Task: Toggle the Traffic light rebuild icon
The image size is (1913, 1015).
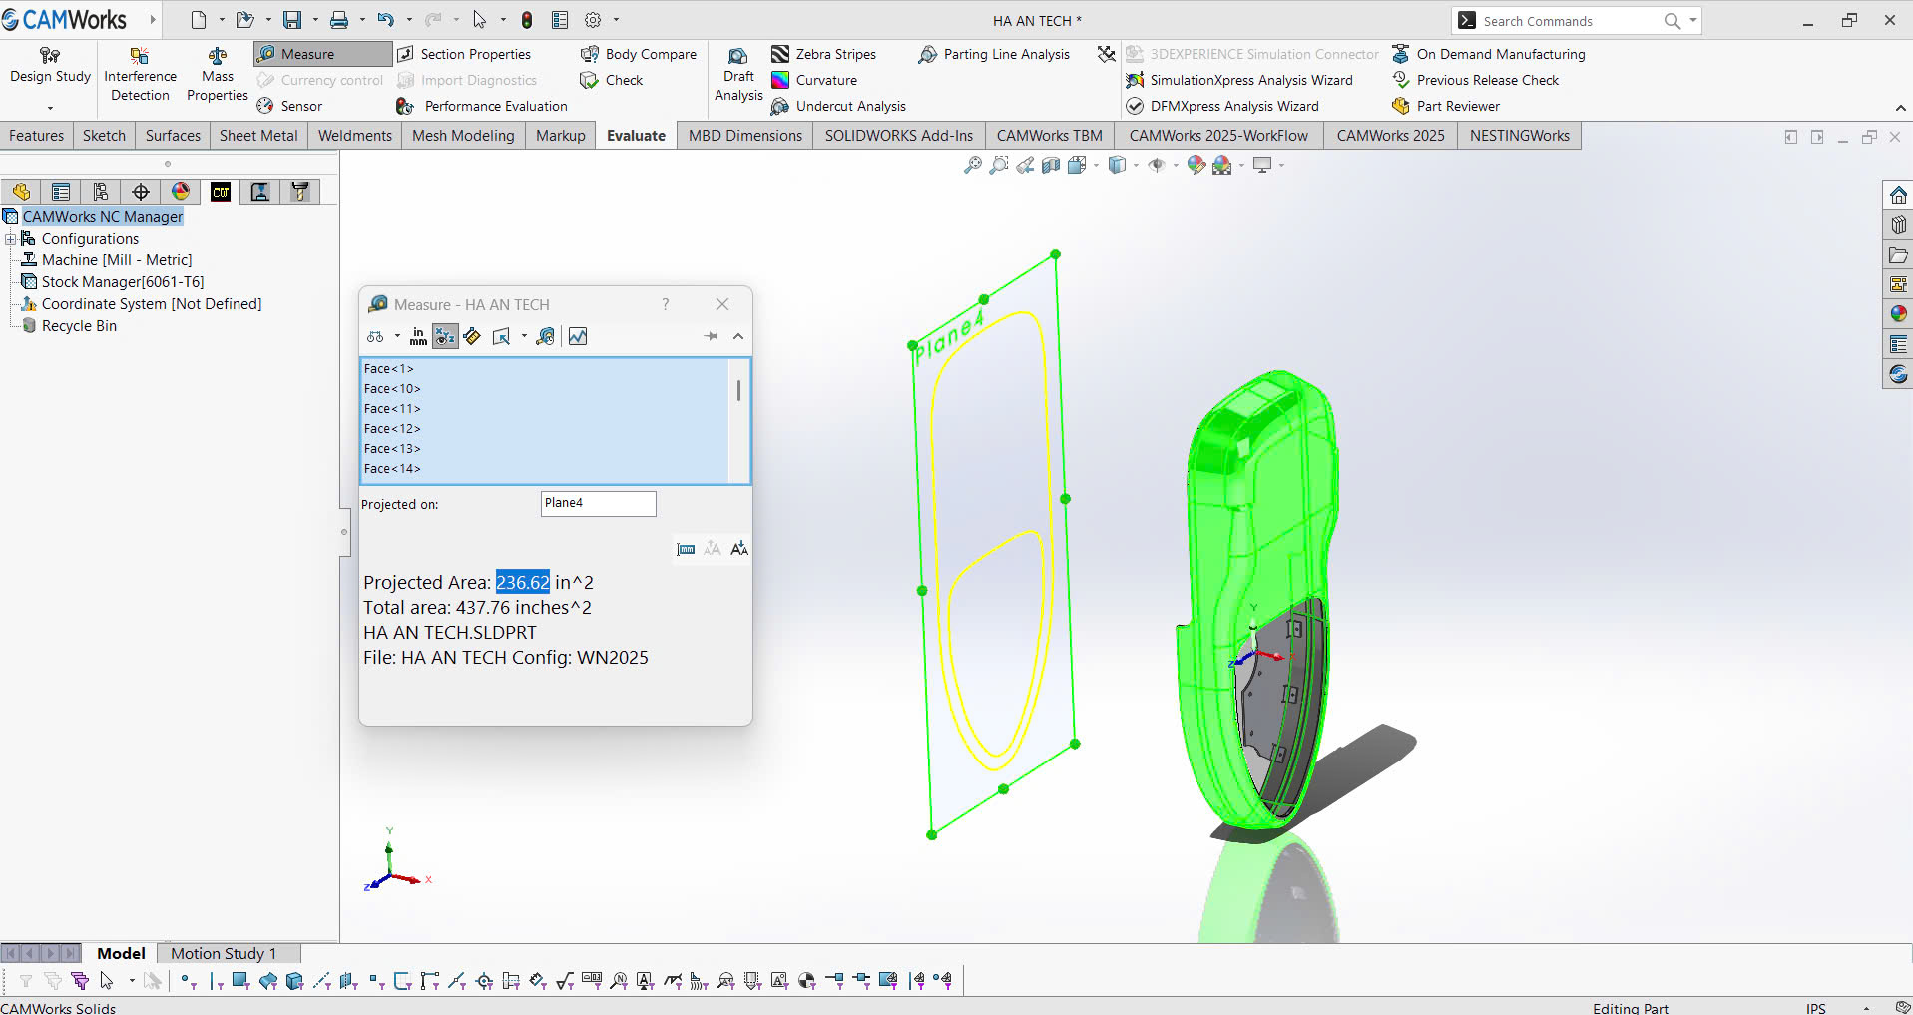Action: (527, 20)
